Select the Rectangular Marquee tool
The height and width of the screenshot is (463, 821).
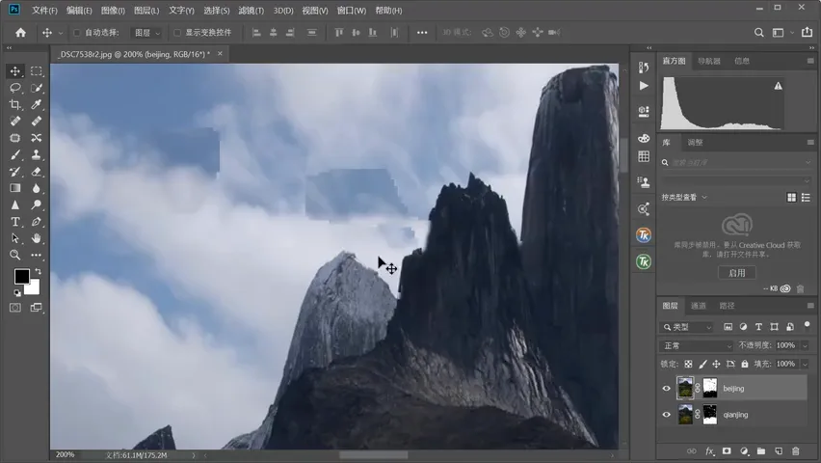[36, 70]
